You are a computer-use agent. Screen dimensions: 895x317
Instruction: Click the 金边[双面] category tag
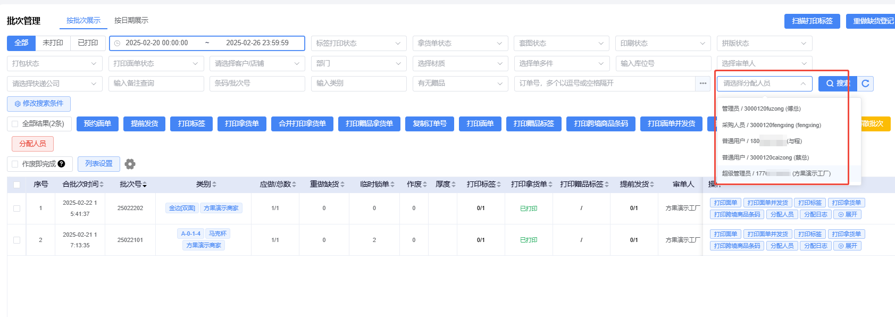coord(182,208)
